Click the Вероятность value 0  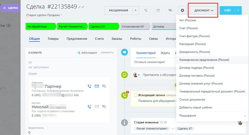(29, 133)
